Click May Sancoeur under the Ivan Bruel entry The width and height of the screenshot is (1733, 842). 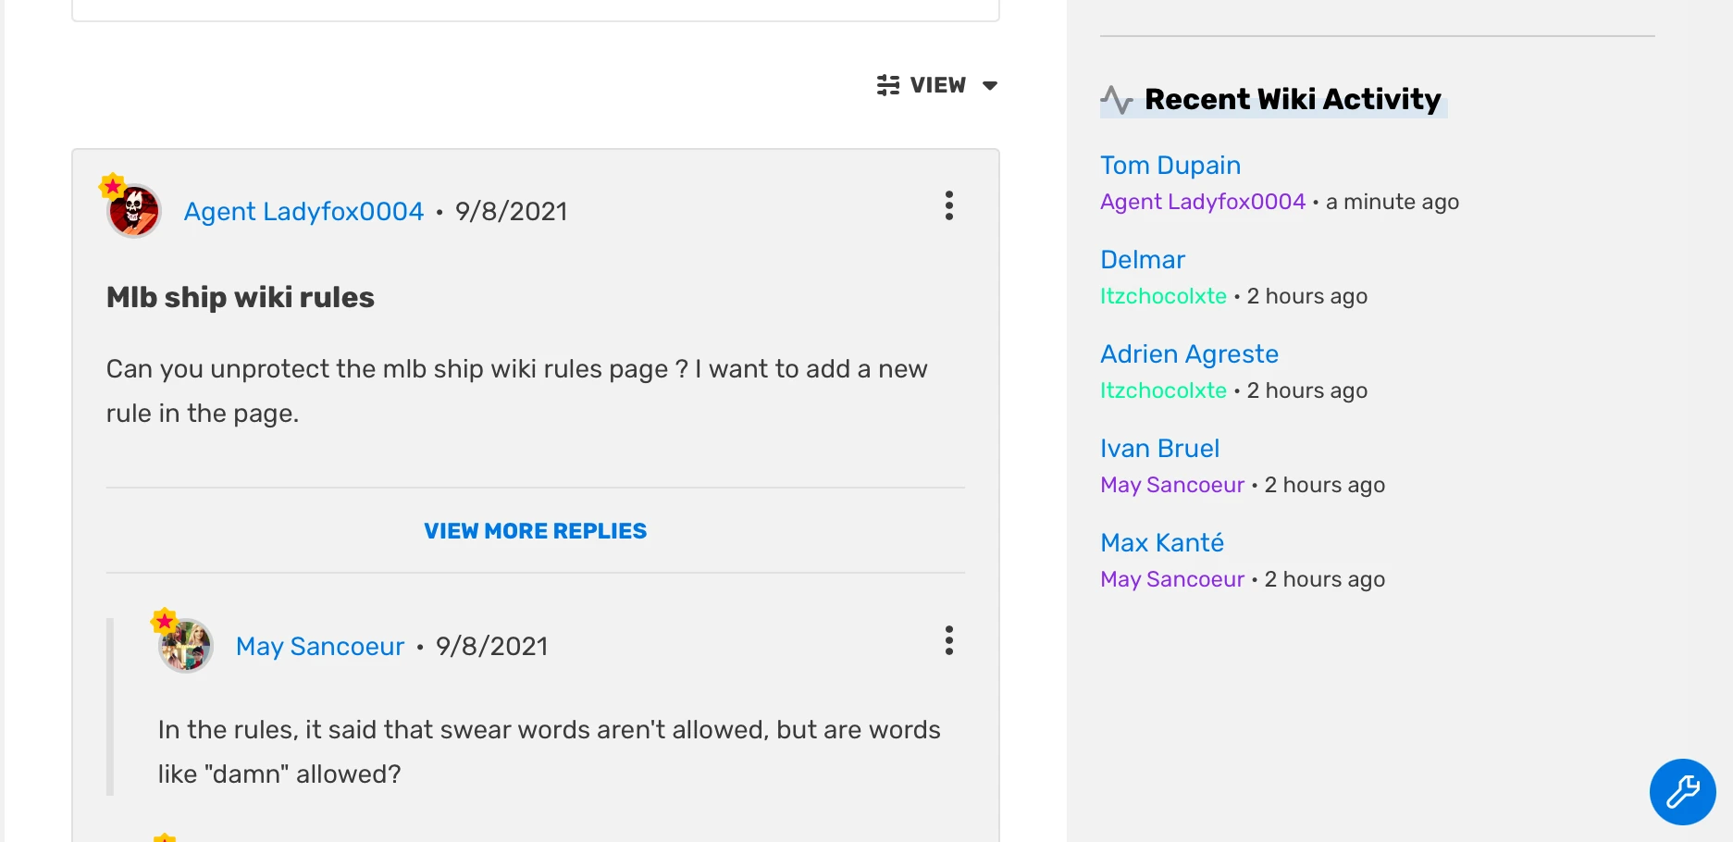click(1172, 485)
